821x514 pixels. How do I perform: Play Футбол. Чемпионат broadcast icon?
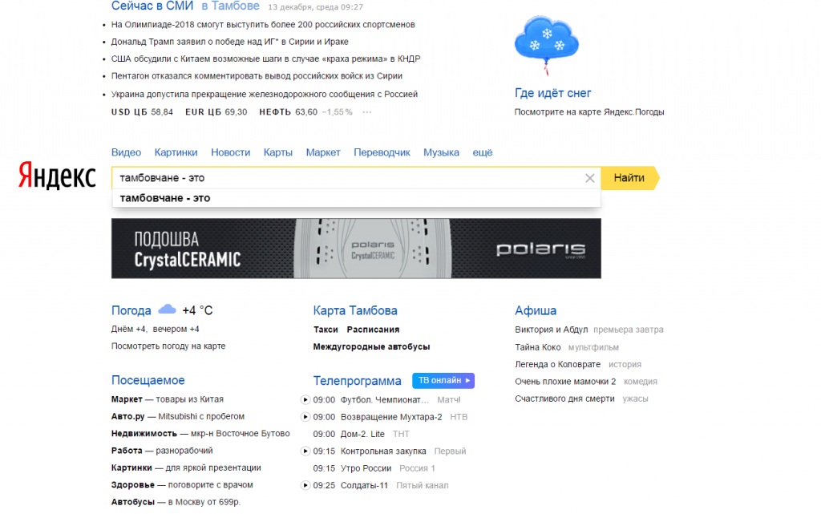click(305, 400)
